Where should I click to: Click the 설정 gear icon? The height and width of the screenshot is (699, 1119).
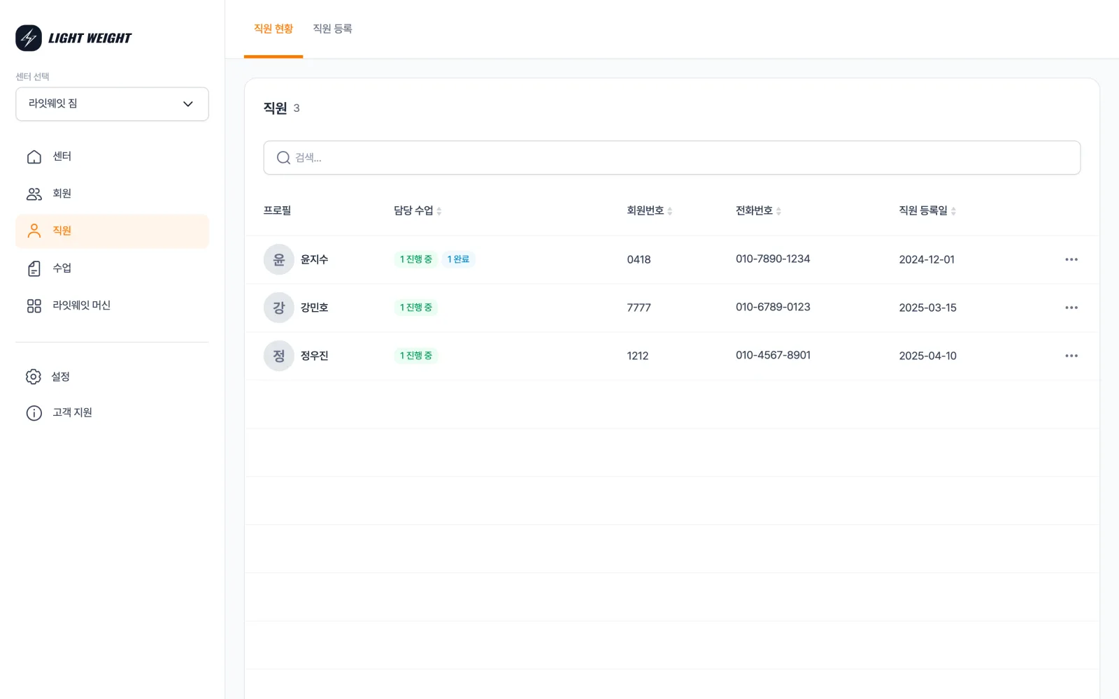(x=34, y=377)
